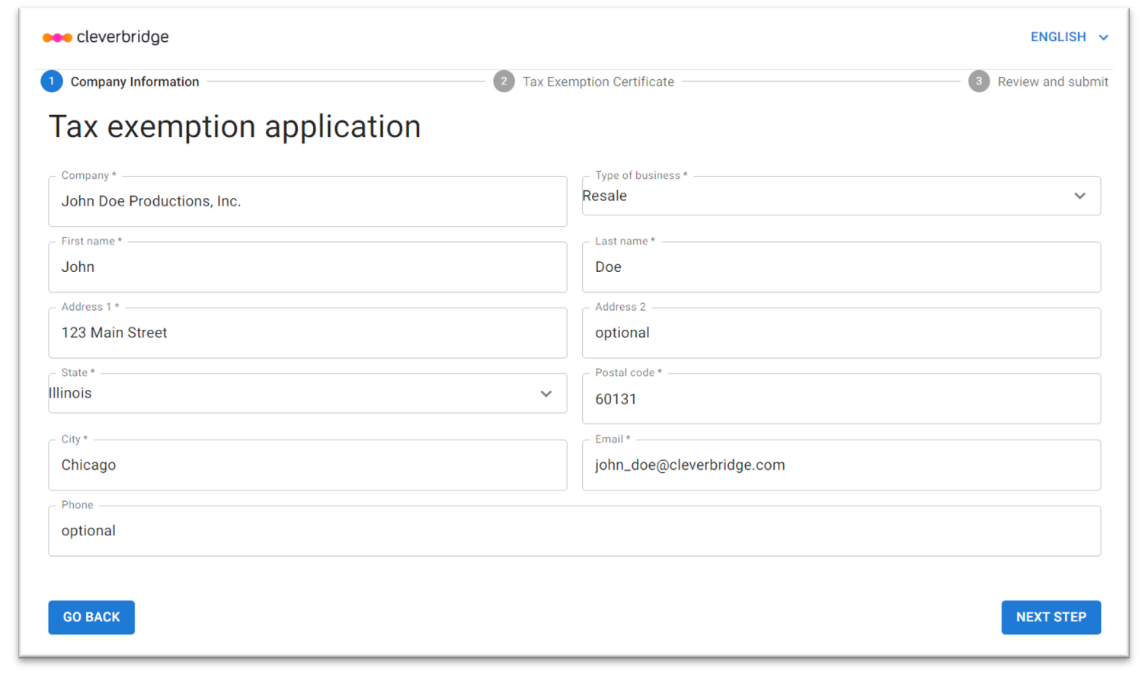Viewport: 1145px width, 674px height.
Task: Click the GO BACK button
Action: pyautogui.click(x=91, y=617)
